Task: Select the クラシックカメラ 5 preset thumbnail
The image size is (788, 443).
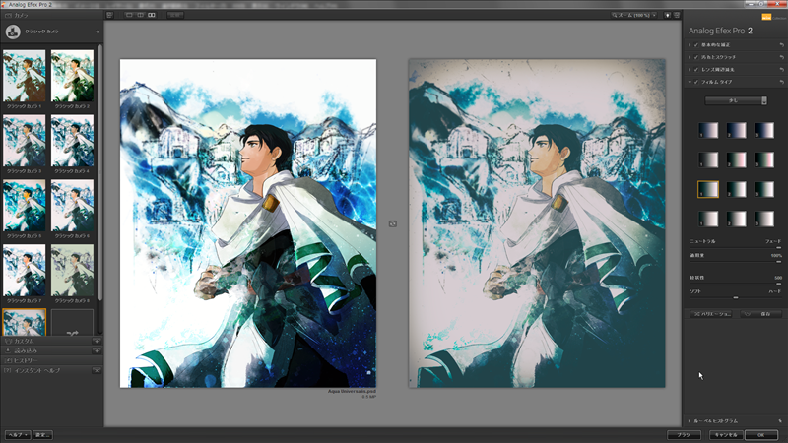Action: [24, 206]
